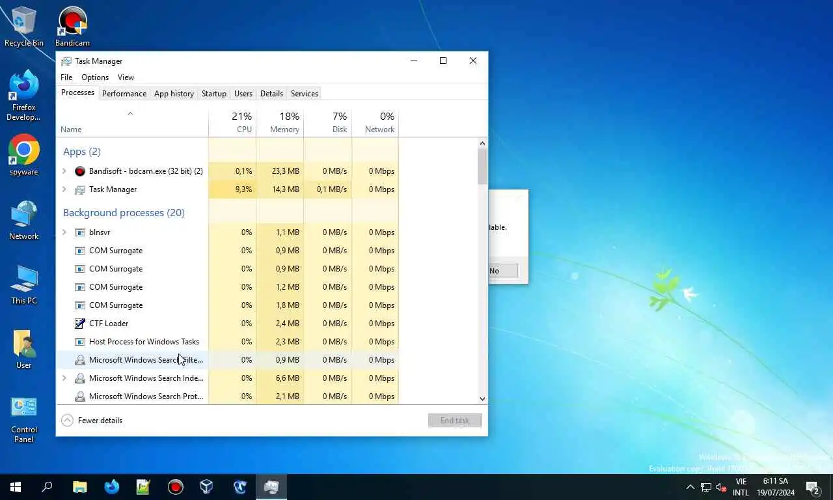Select the Processes tab

[77, 92]
